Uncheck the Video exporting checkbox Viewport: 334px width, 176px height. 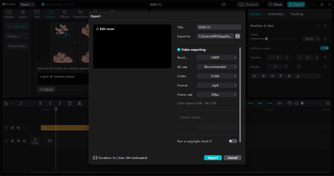tap(179, 50)
